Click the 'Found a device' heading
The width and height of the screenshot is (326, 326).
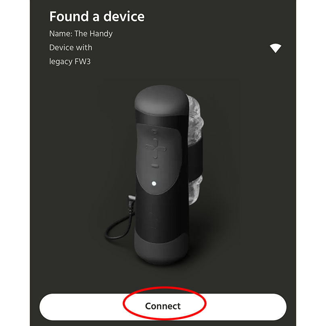[97, 17]
